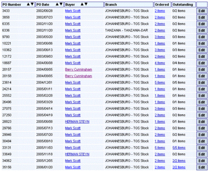This screenshot has width=210, height=173.
Task: Edit purchase order 34062
Action: pos(202,161)
